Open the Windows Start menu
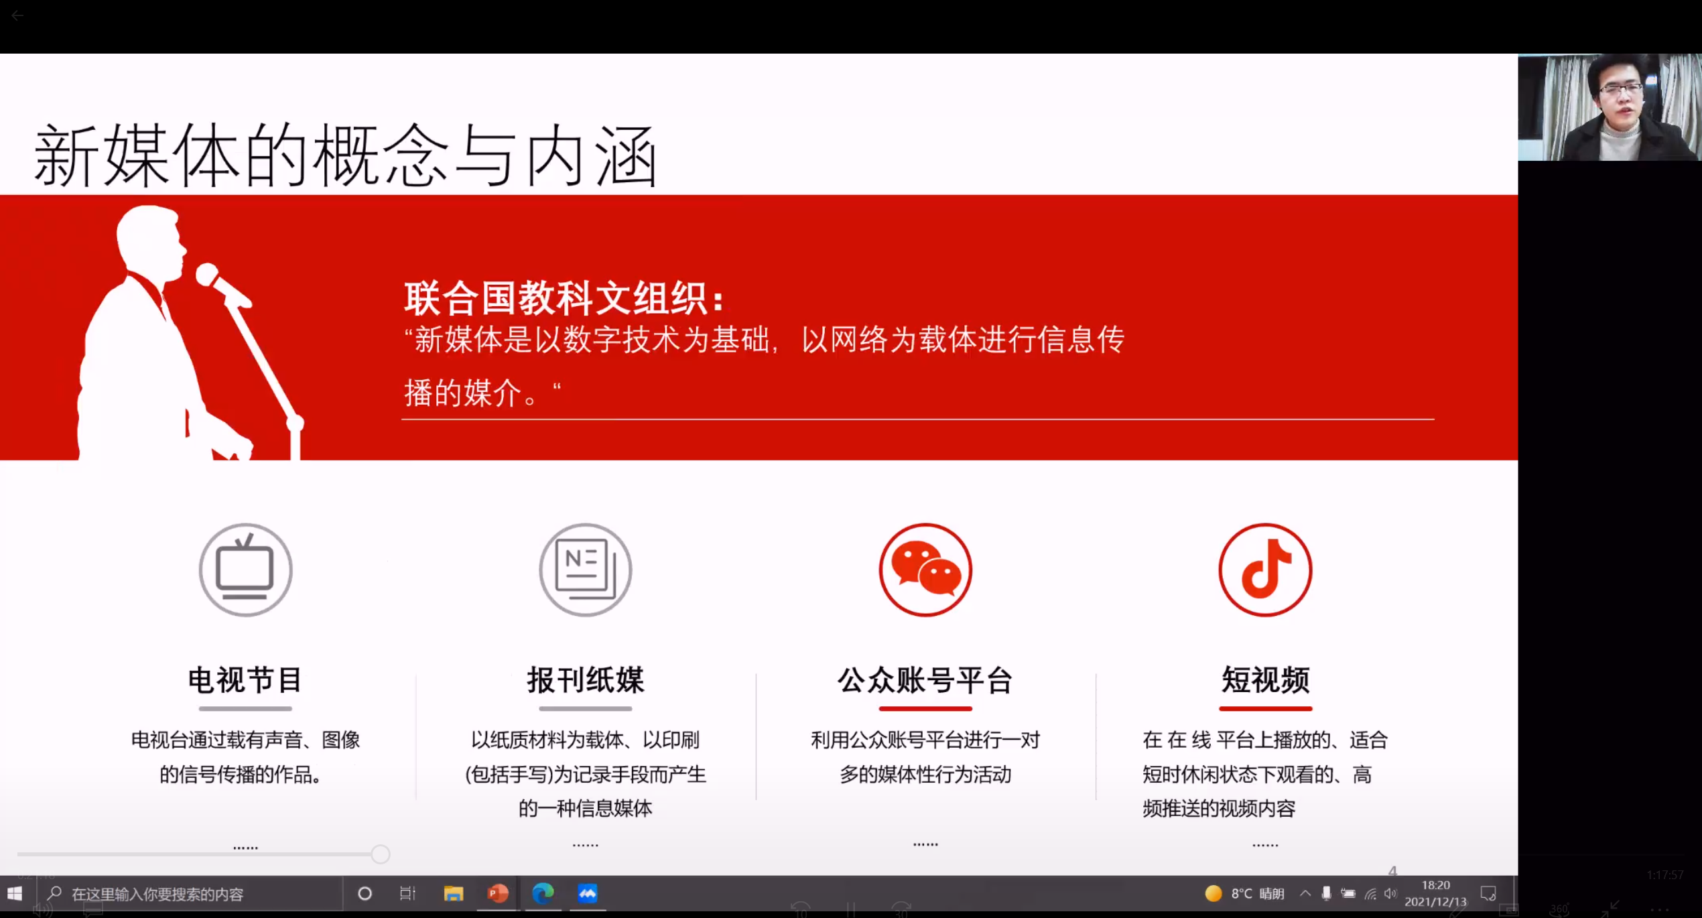The height and width of the screenshot is (918, 1702). tap(15, 894)
